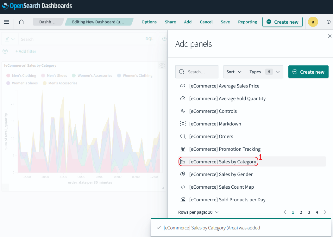Click Create new in the top bar

point(282,22)
